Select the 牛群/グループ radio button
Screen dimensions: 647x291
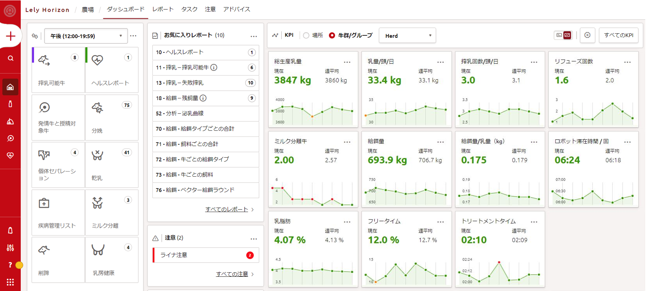[332, 35]
